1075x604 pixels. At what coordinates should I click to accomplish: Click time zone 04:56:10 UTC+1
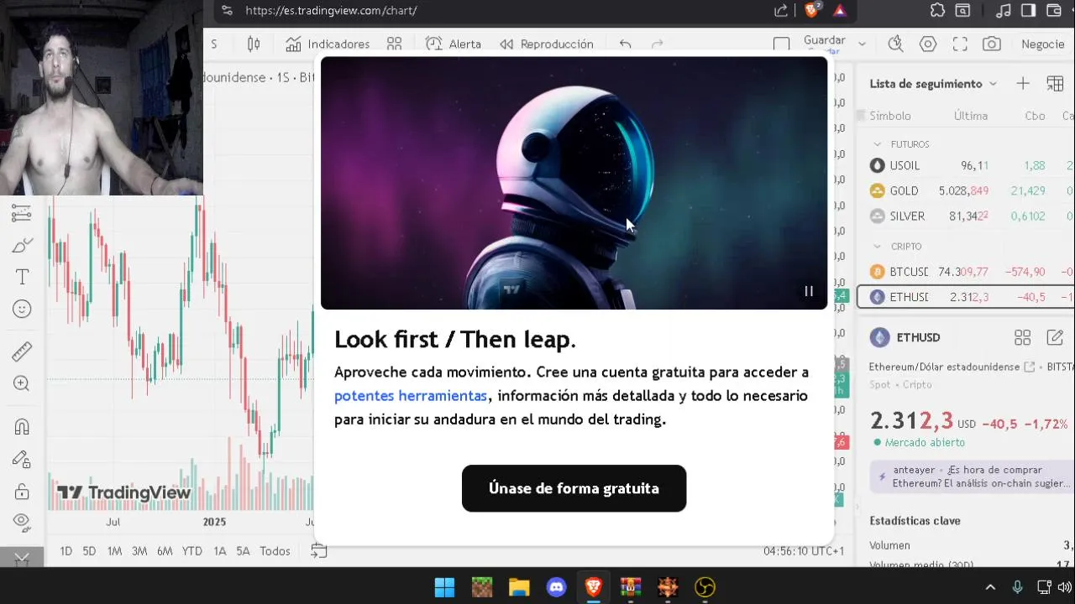[804, 551]
